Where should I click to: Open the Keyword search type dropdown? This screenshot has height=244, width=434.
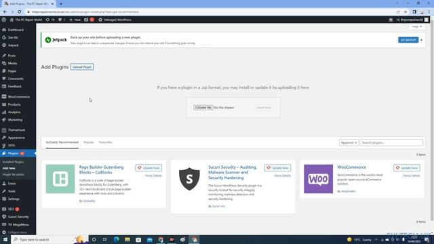[349, 142]
